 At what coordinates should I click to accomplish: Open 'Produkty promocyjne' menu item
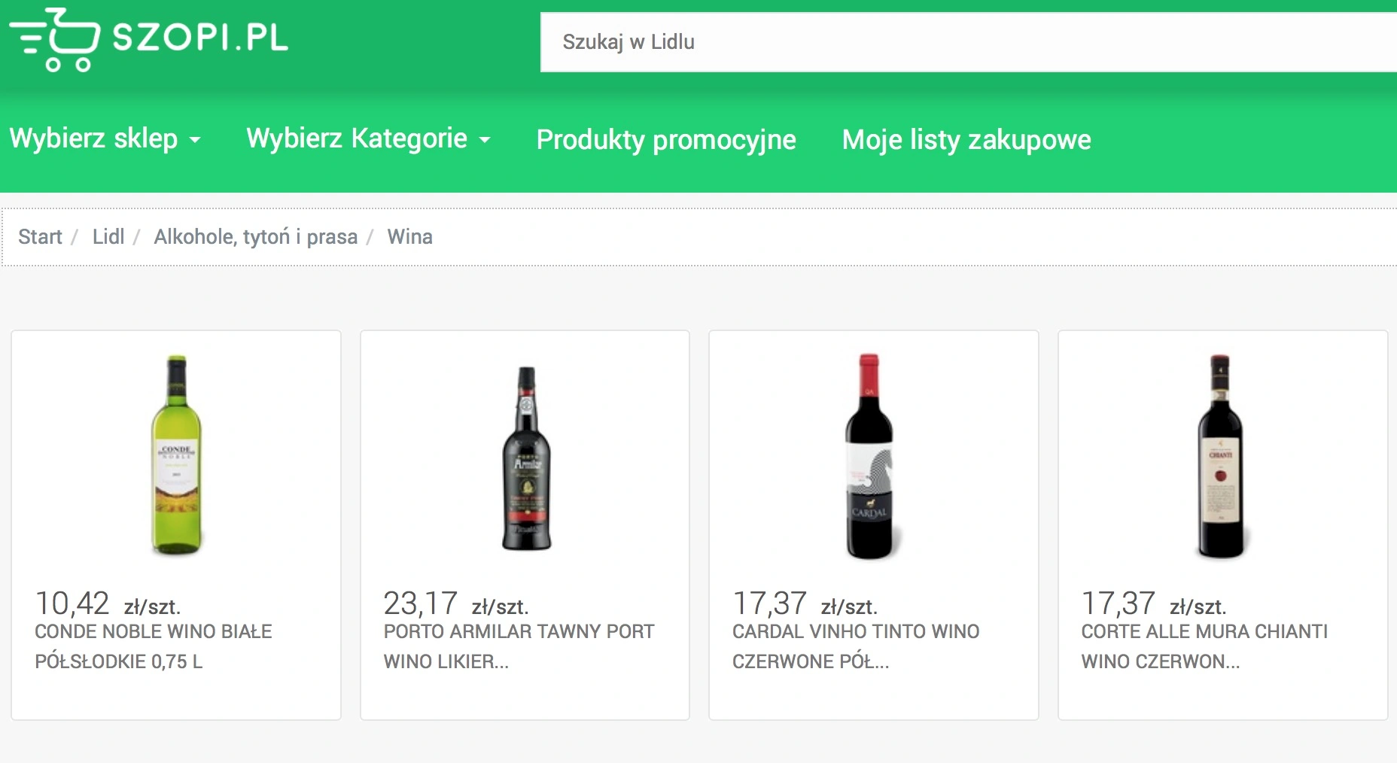[x=665, y=140]
